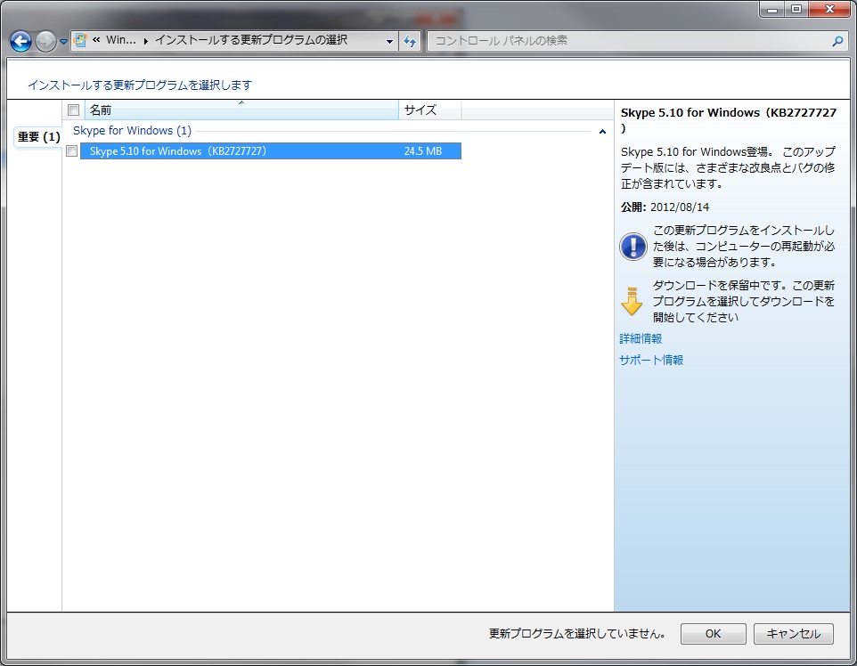Image resolution: width=857 pixels, height=666 pixels.
Task: Open recent pages dropdown beside navigation arrows
Action: pos(63,42)
